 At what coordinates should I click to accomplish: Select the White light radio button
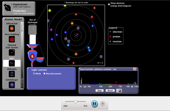point(34,74)
